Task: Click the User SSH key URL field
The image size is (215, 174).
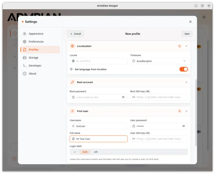Action: [x=159, y=139]
